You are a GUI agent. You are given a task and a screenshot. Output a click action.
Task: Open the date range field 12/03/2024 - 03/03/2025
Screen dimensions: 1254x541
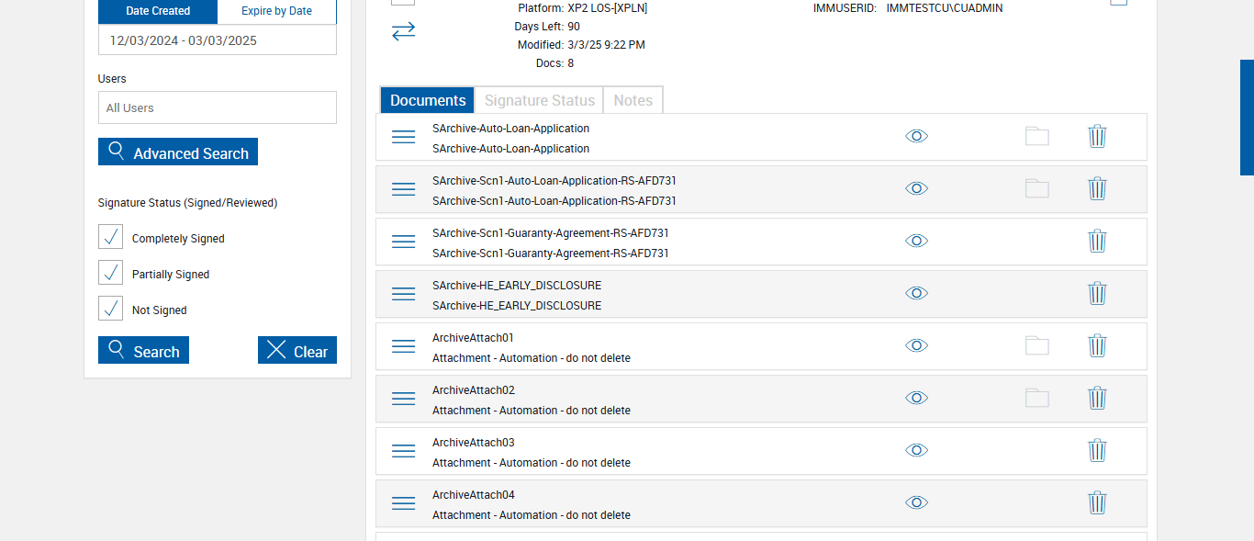pos(218,40)
